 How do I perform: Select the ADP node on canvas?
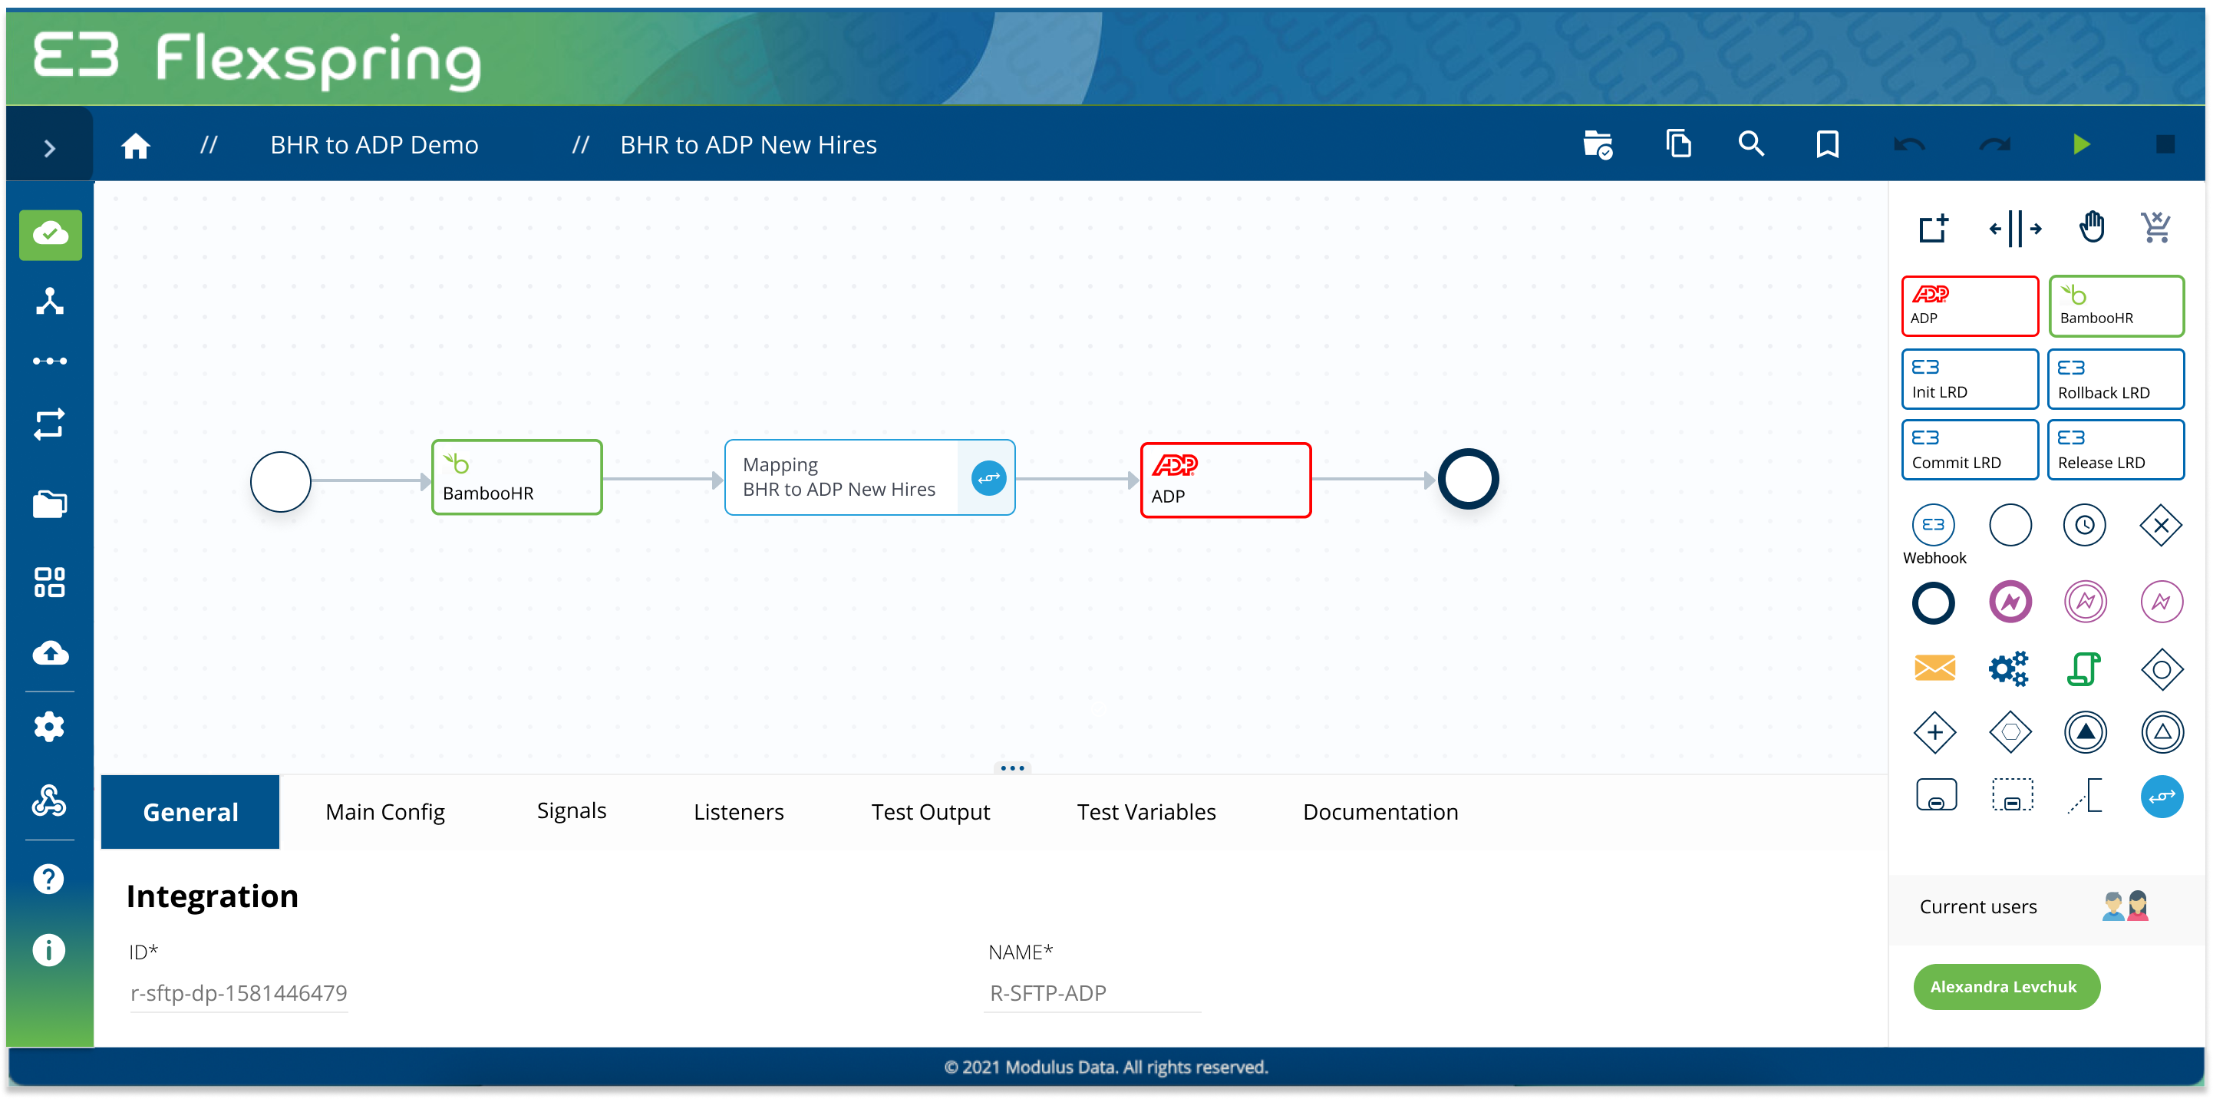[1225, 480]
